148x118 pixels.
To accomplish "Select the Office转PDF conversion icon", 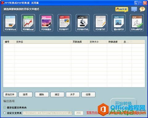I will point(137,23).
